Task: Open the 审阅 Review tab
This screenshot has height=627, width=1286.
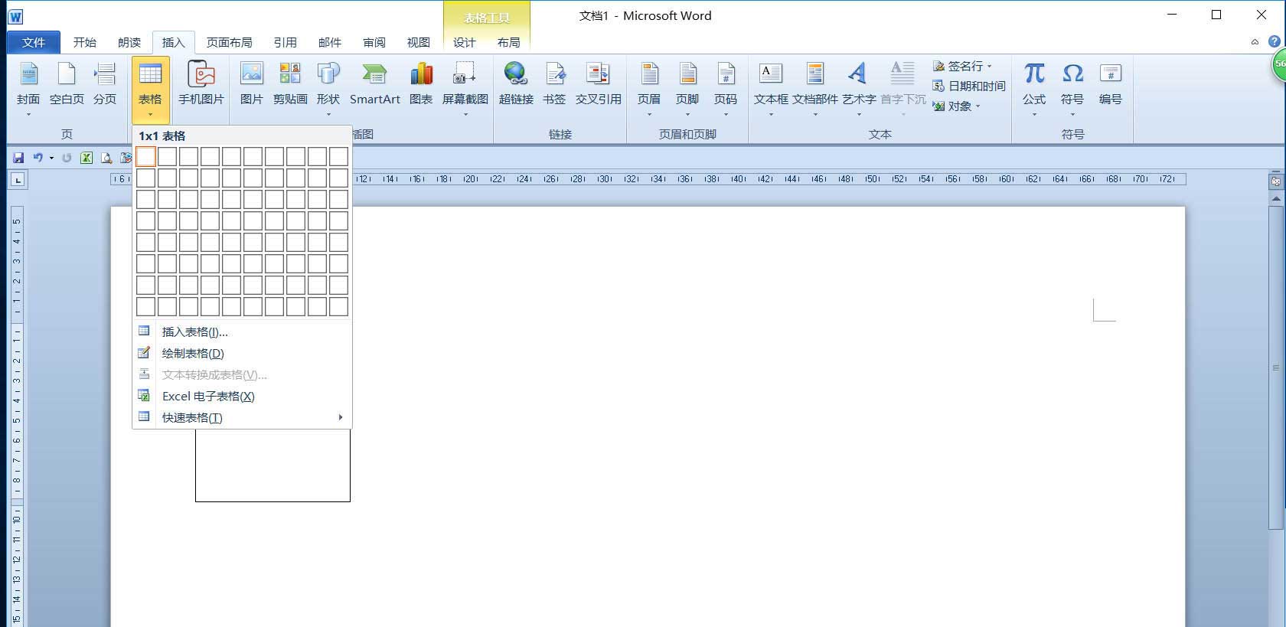Action: pyautogui.click(x=374, y=42)
